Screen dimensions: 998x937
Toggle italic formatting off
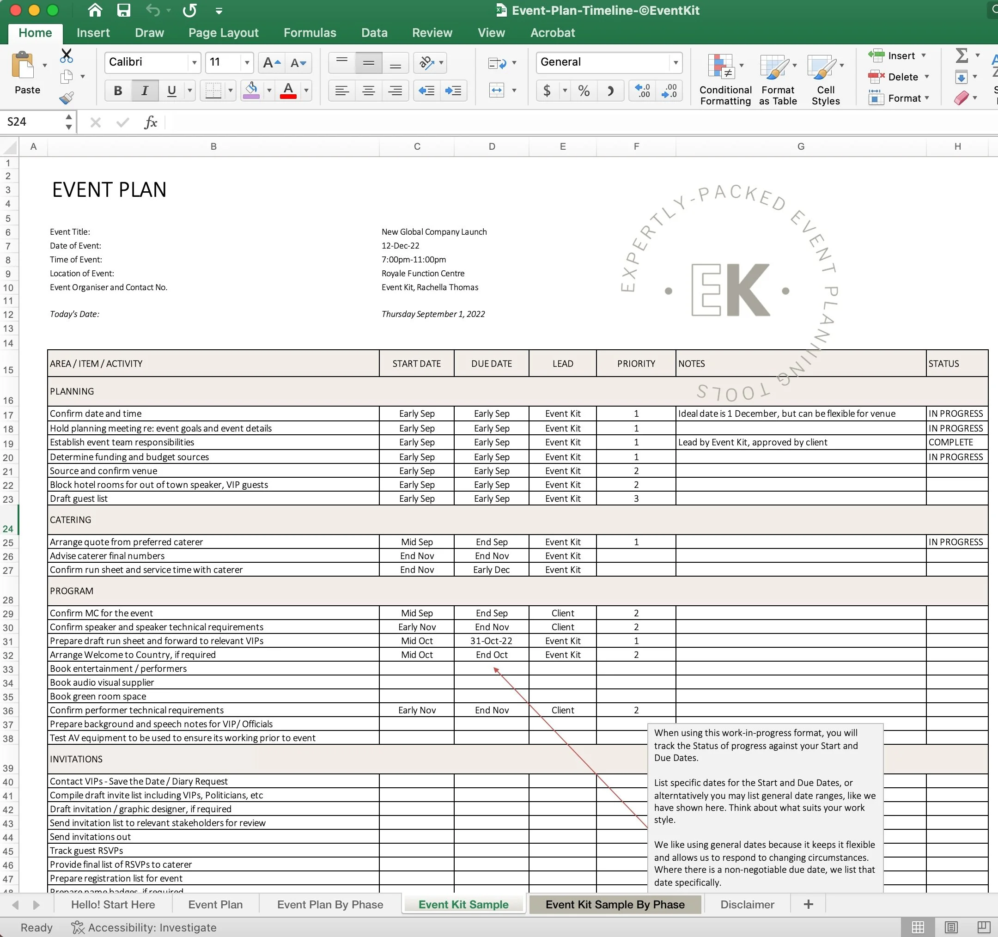(145, 91)
